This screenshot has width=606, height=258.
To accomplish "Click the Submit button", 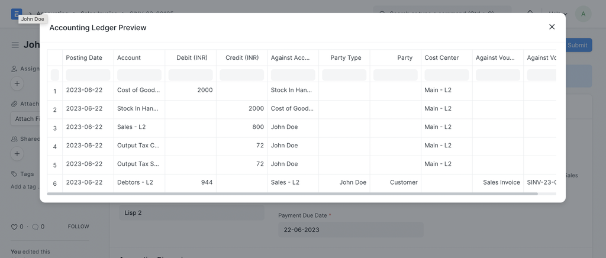I will (x=579, y=45).
